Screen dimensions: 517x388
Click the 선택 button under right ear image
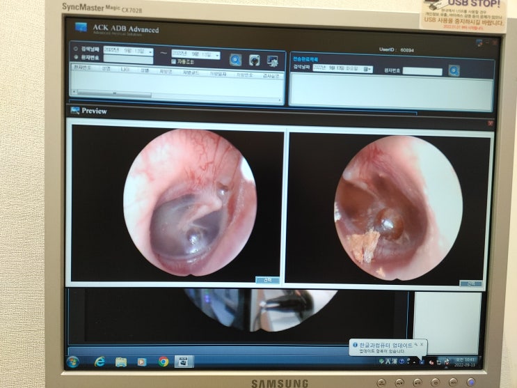point(470,284)
